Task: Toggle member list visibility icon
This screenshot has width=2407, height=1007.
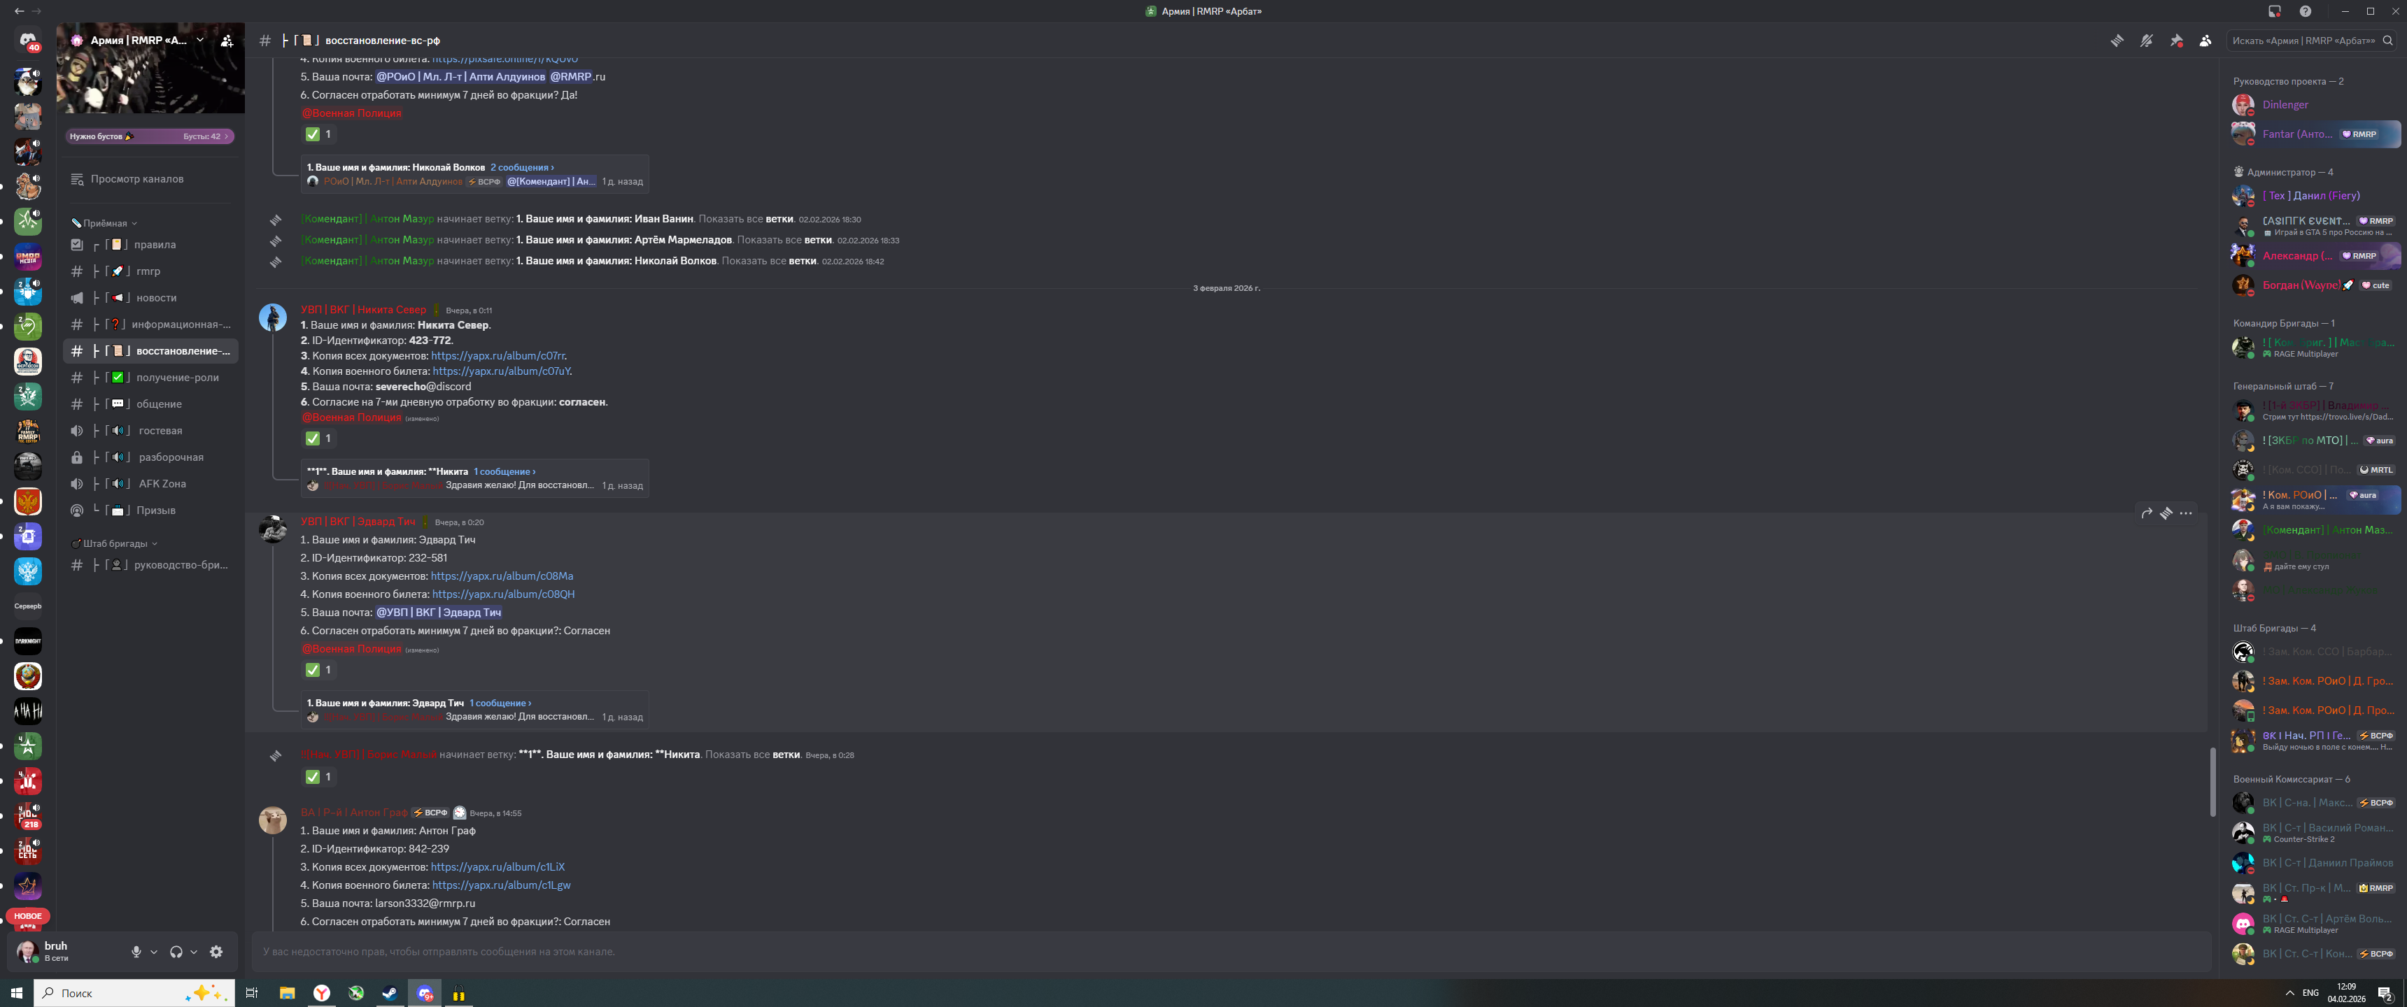Action: click(x=2205, y=41)
